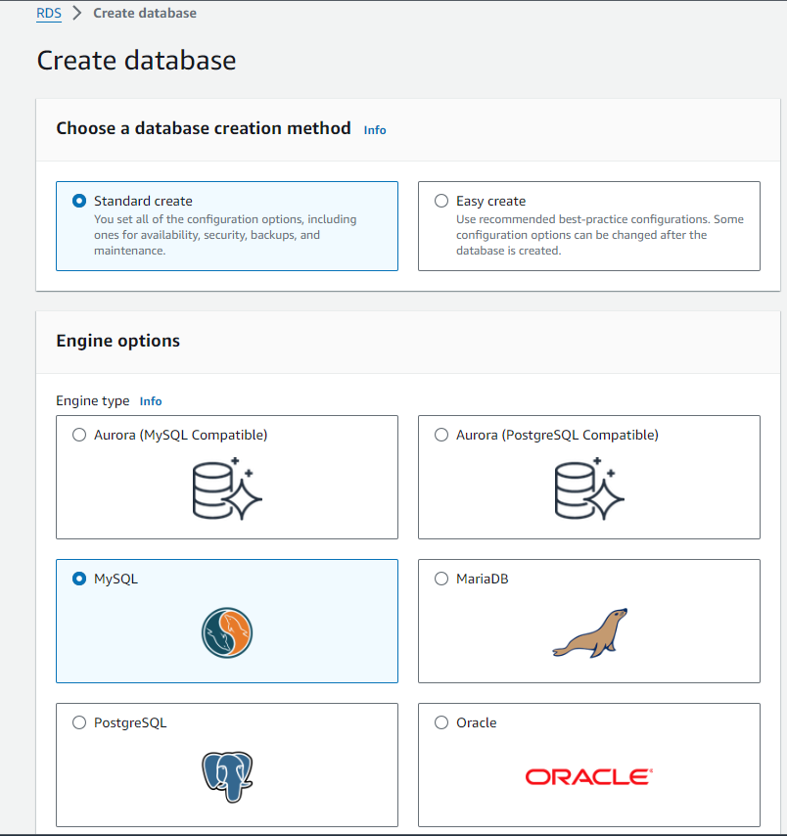Viewport: 787px width, 836px height.
Task: Click the Create database breadcrumb item
Action: click(x=145, y=14)
